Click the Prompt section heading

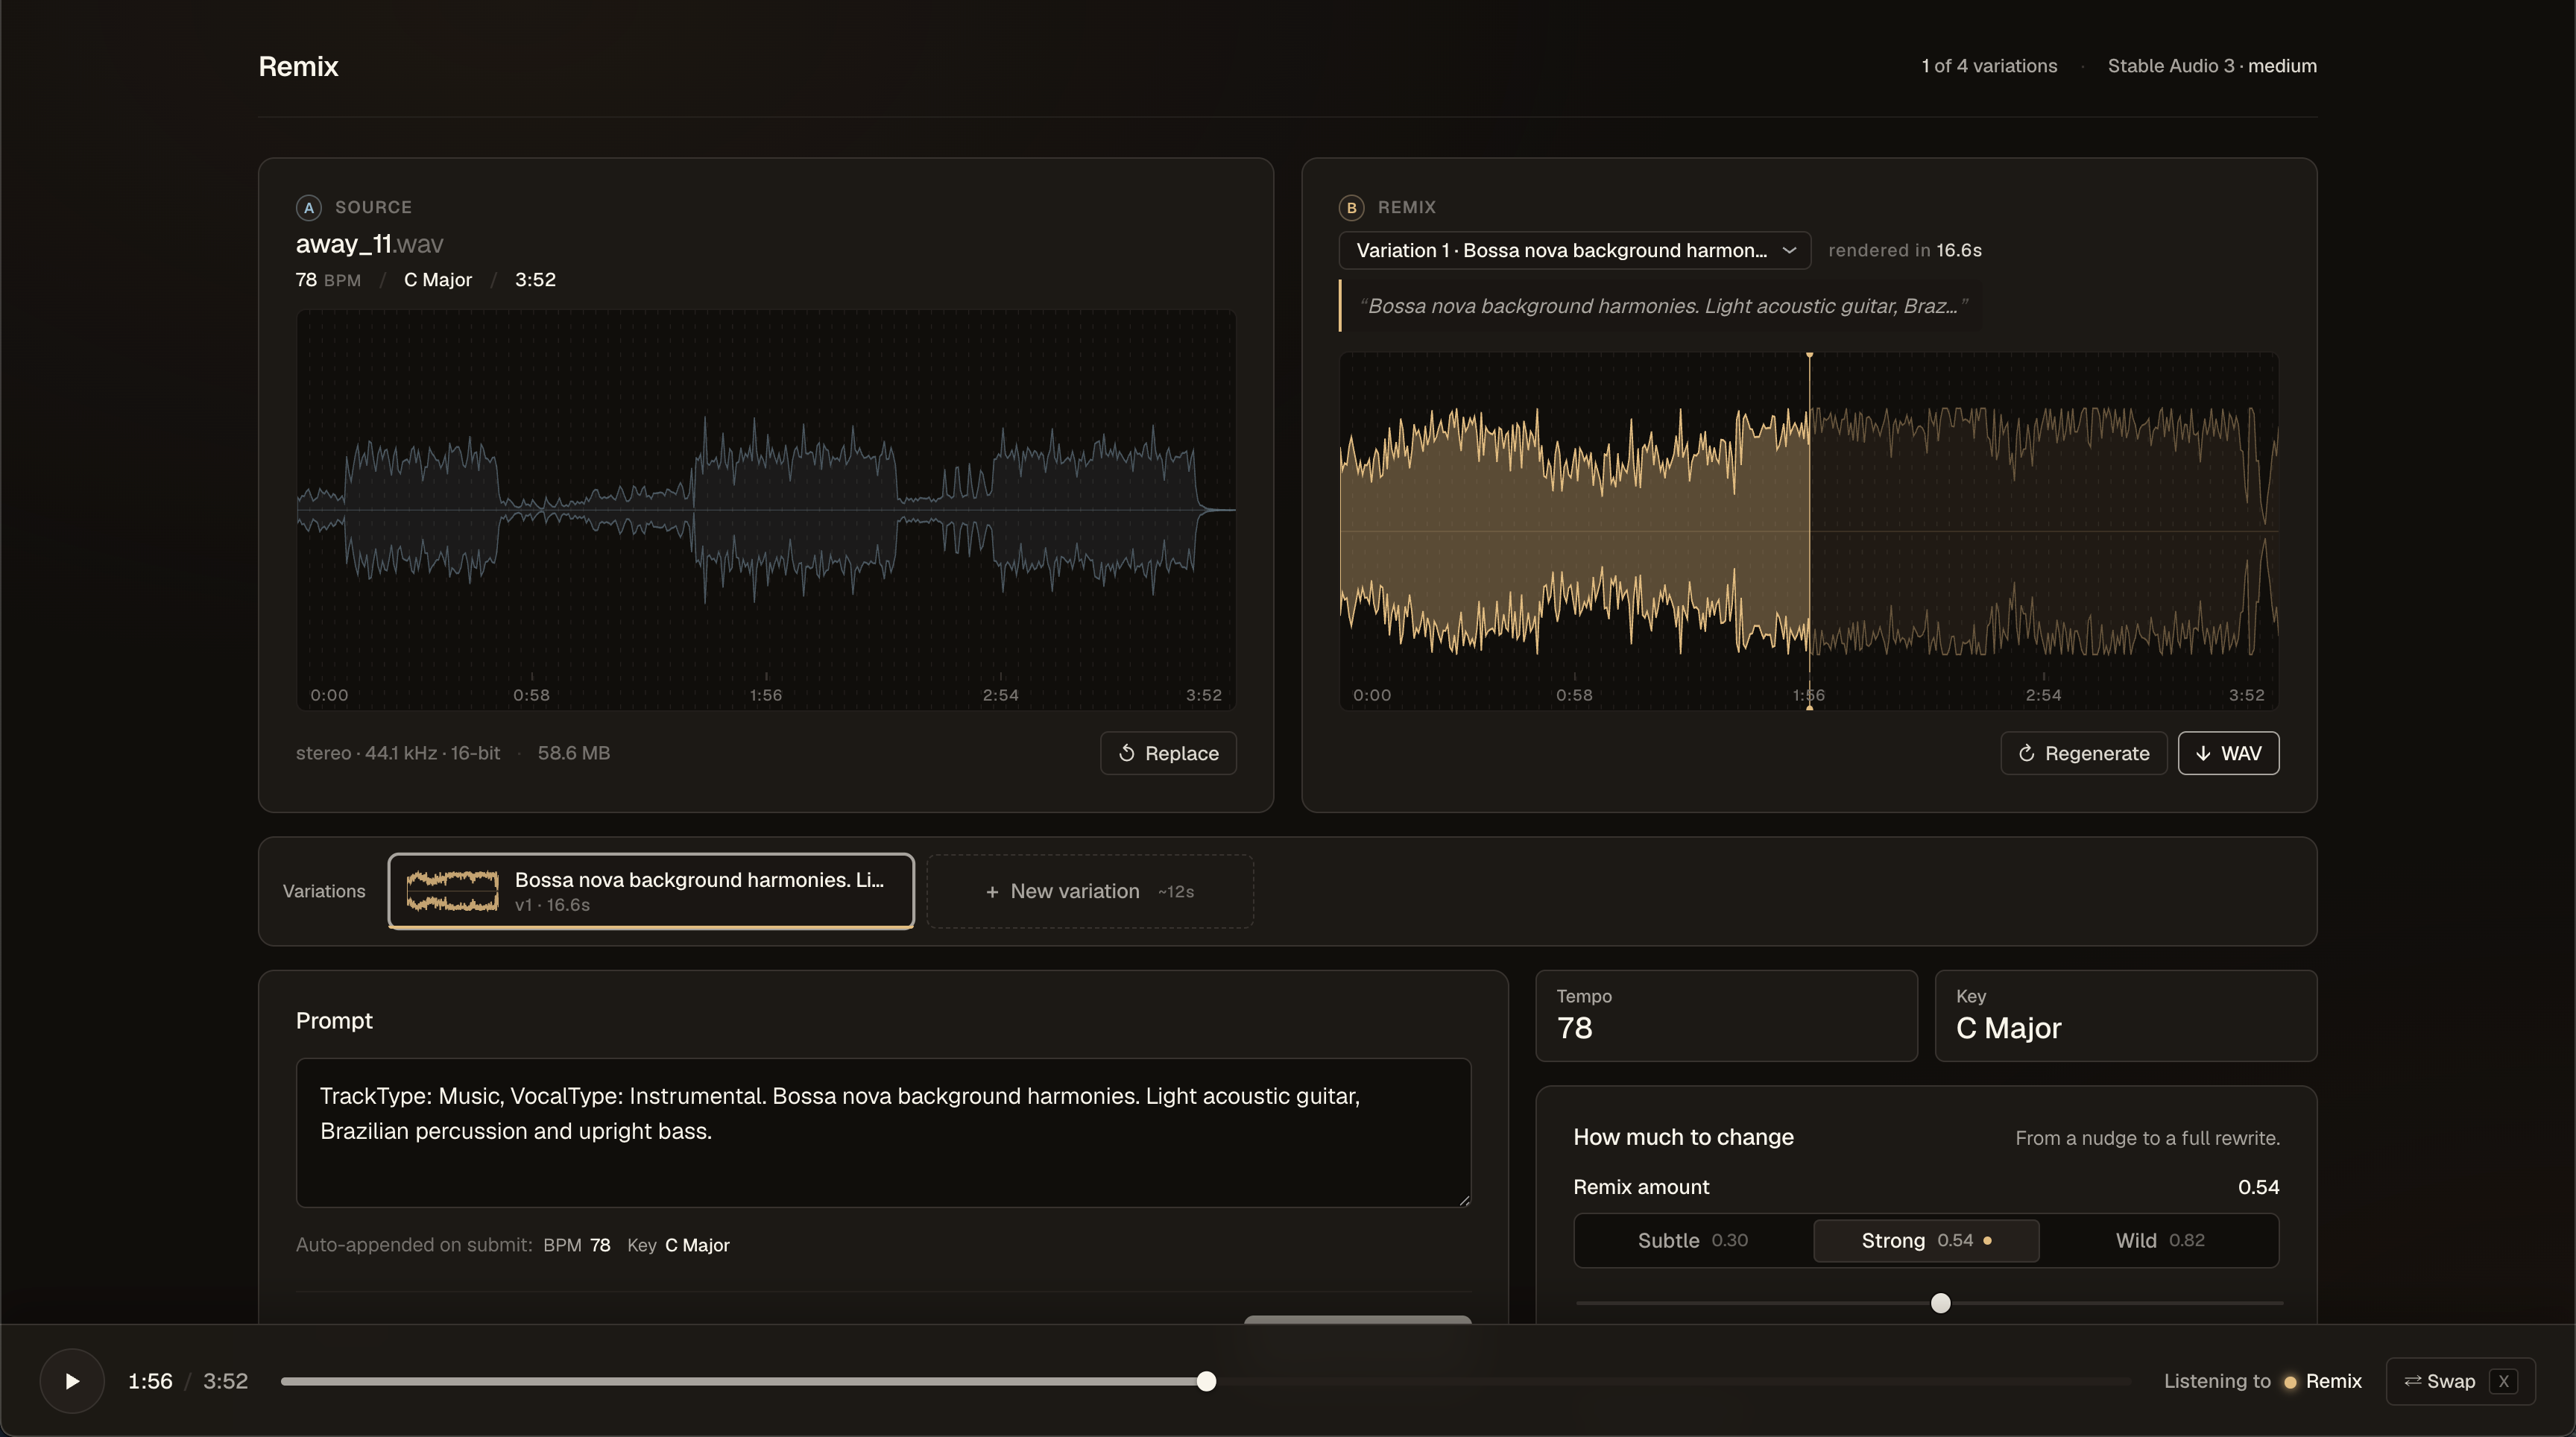(x=334, y=1020)
